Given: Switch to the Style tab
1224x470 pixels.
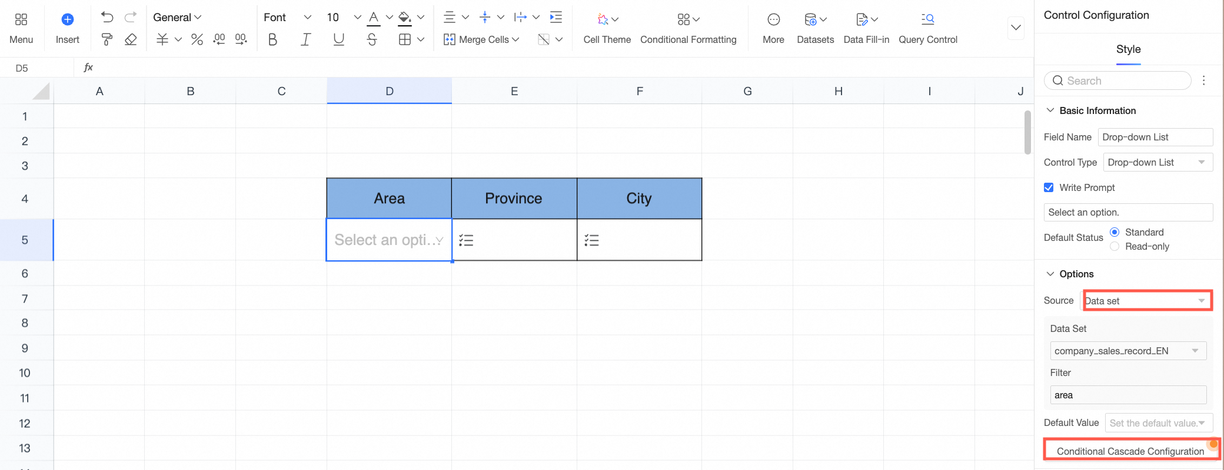Looking at the screenshot, I should click(1128, 49).
